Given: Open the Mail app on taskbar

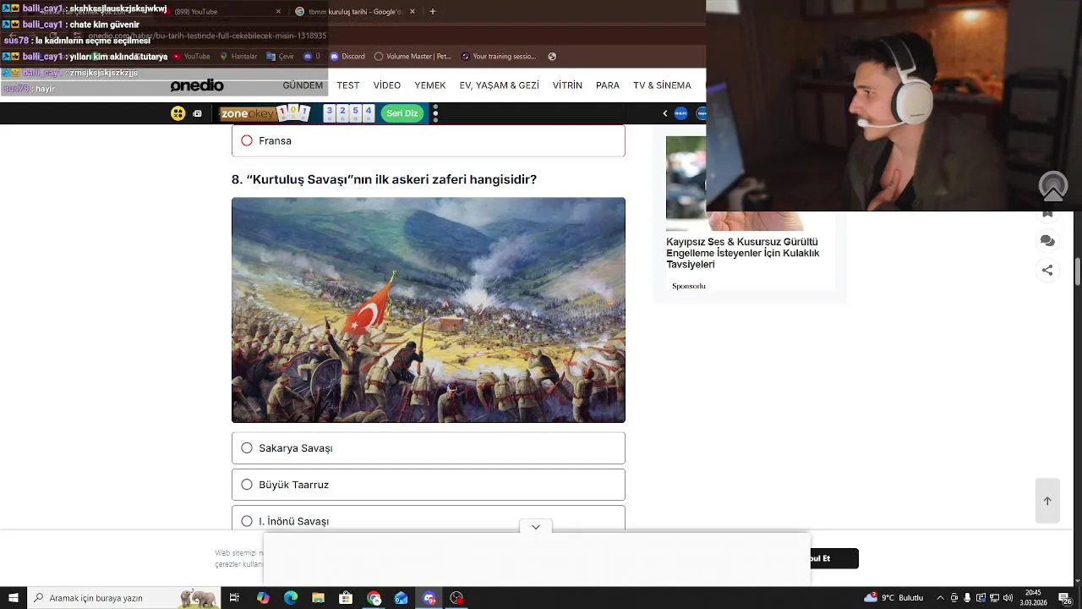Looking at the screenshot, I should tap(402, 598).
